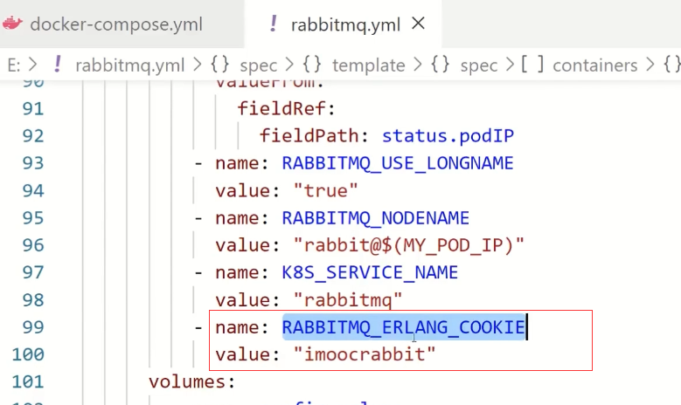Screen dimensions: 681x405
Task: Click the "rabbitmq" value on line 98
Action: 348,299
